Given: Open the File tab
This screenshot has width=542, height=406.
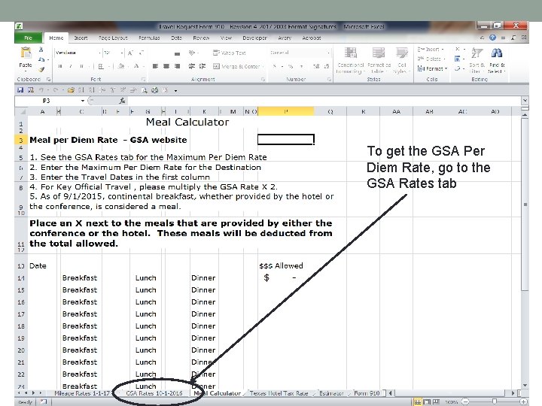Looking at the screenshot, I should coord(29,38).
